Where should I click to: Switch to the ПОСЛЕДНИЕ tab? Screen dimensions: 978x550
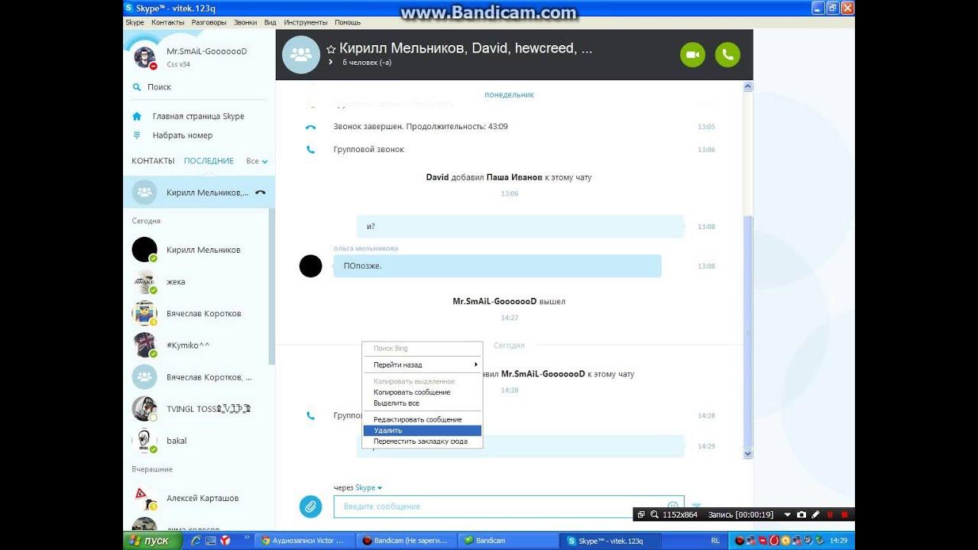pyautogui.click(x=209, y=161)
